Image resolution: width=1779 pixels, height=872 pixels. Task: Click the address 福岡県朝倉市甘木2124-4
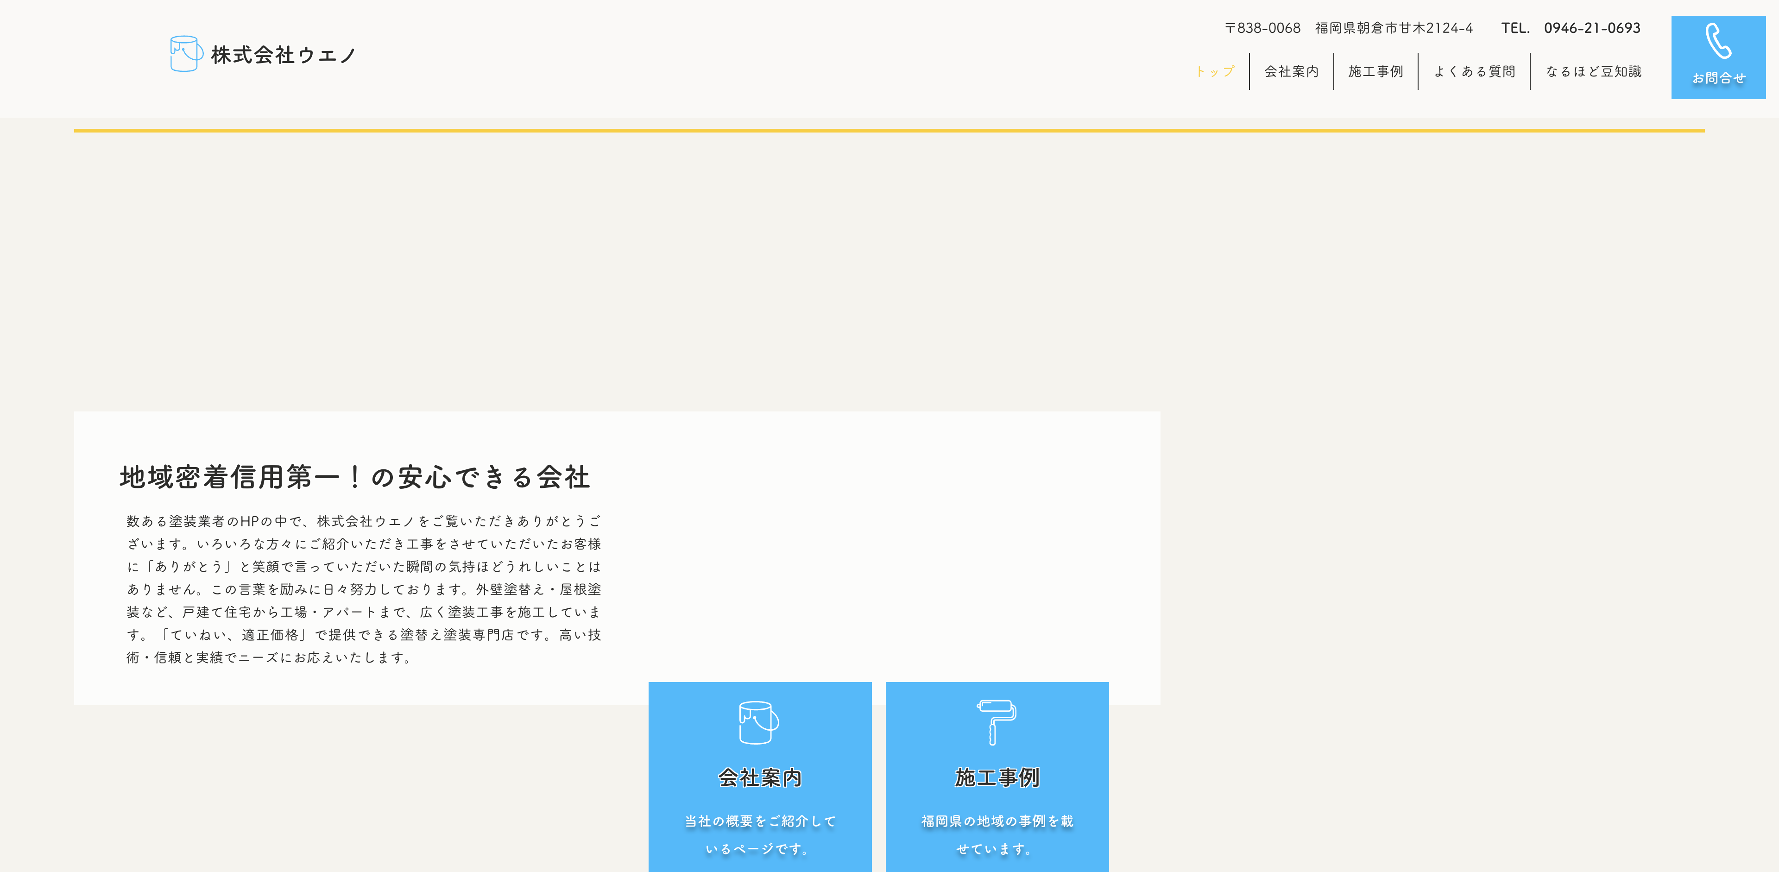1394,28
